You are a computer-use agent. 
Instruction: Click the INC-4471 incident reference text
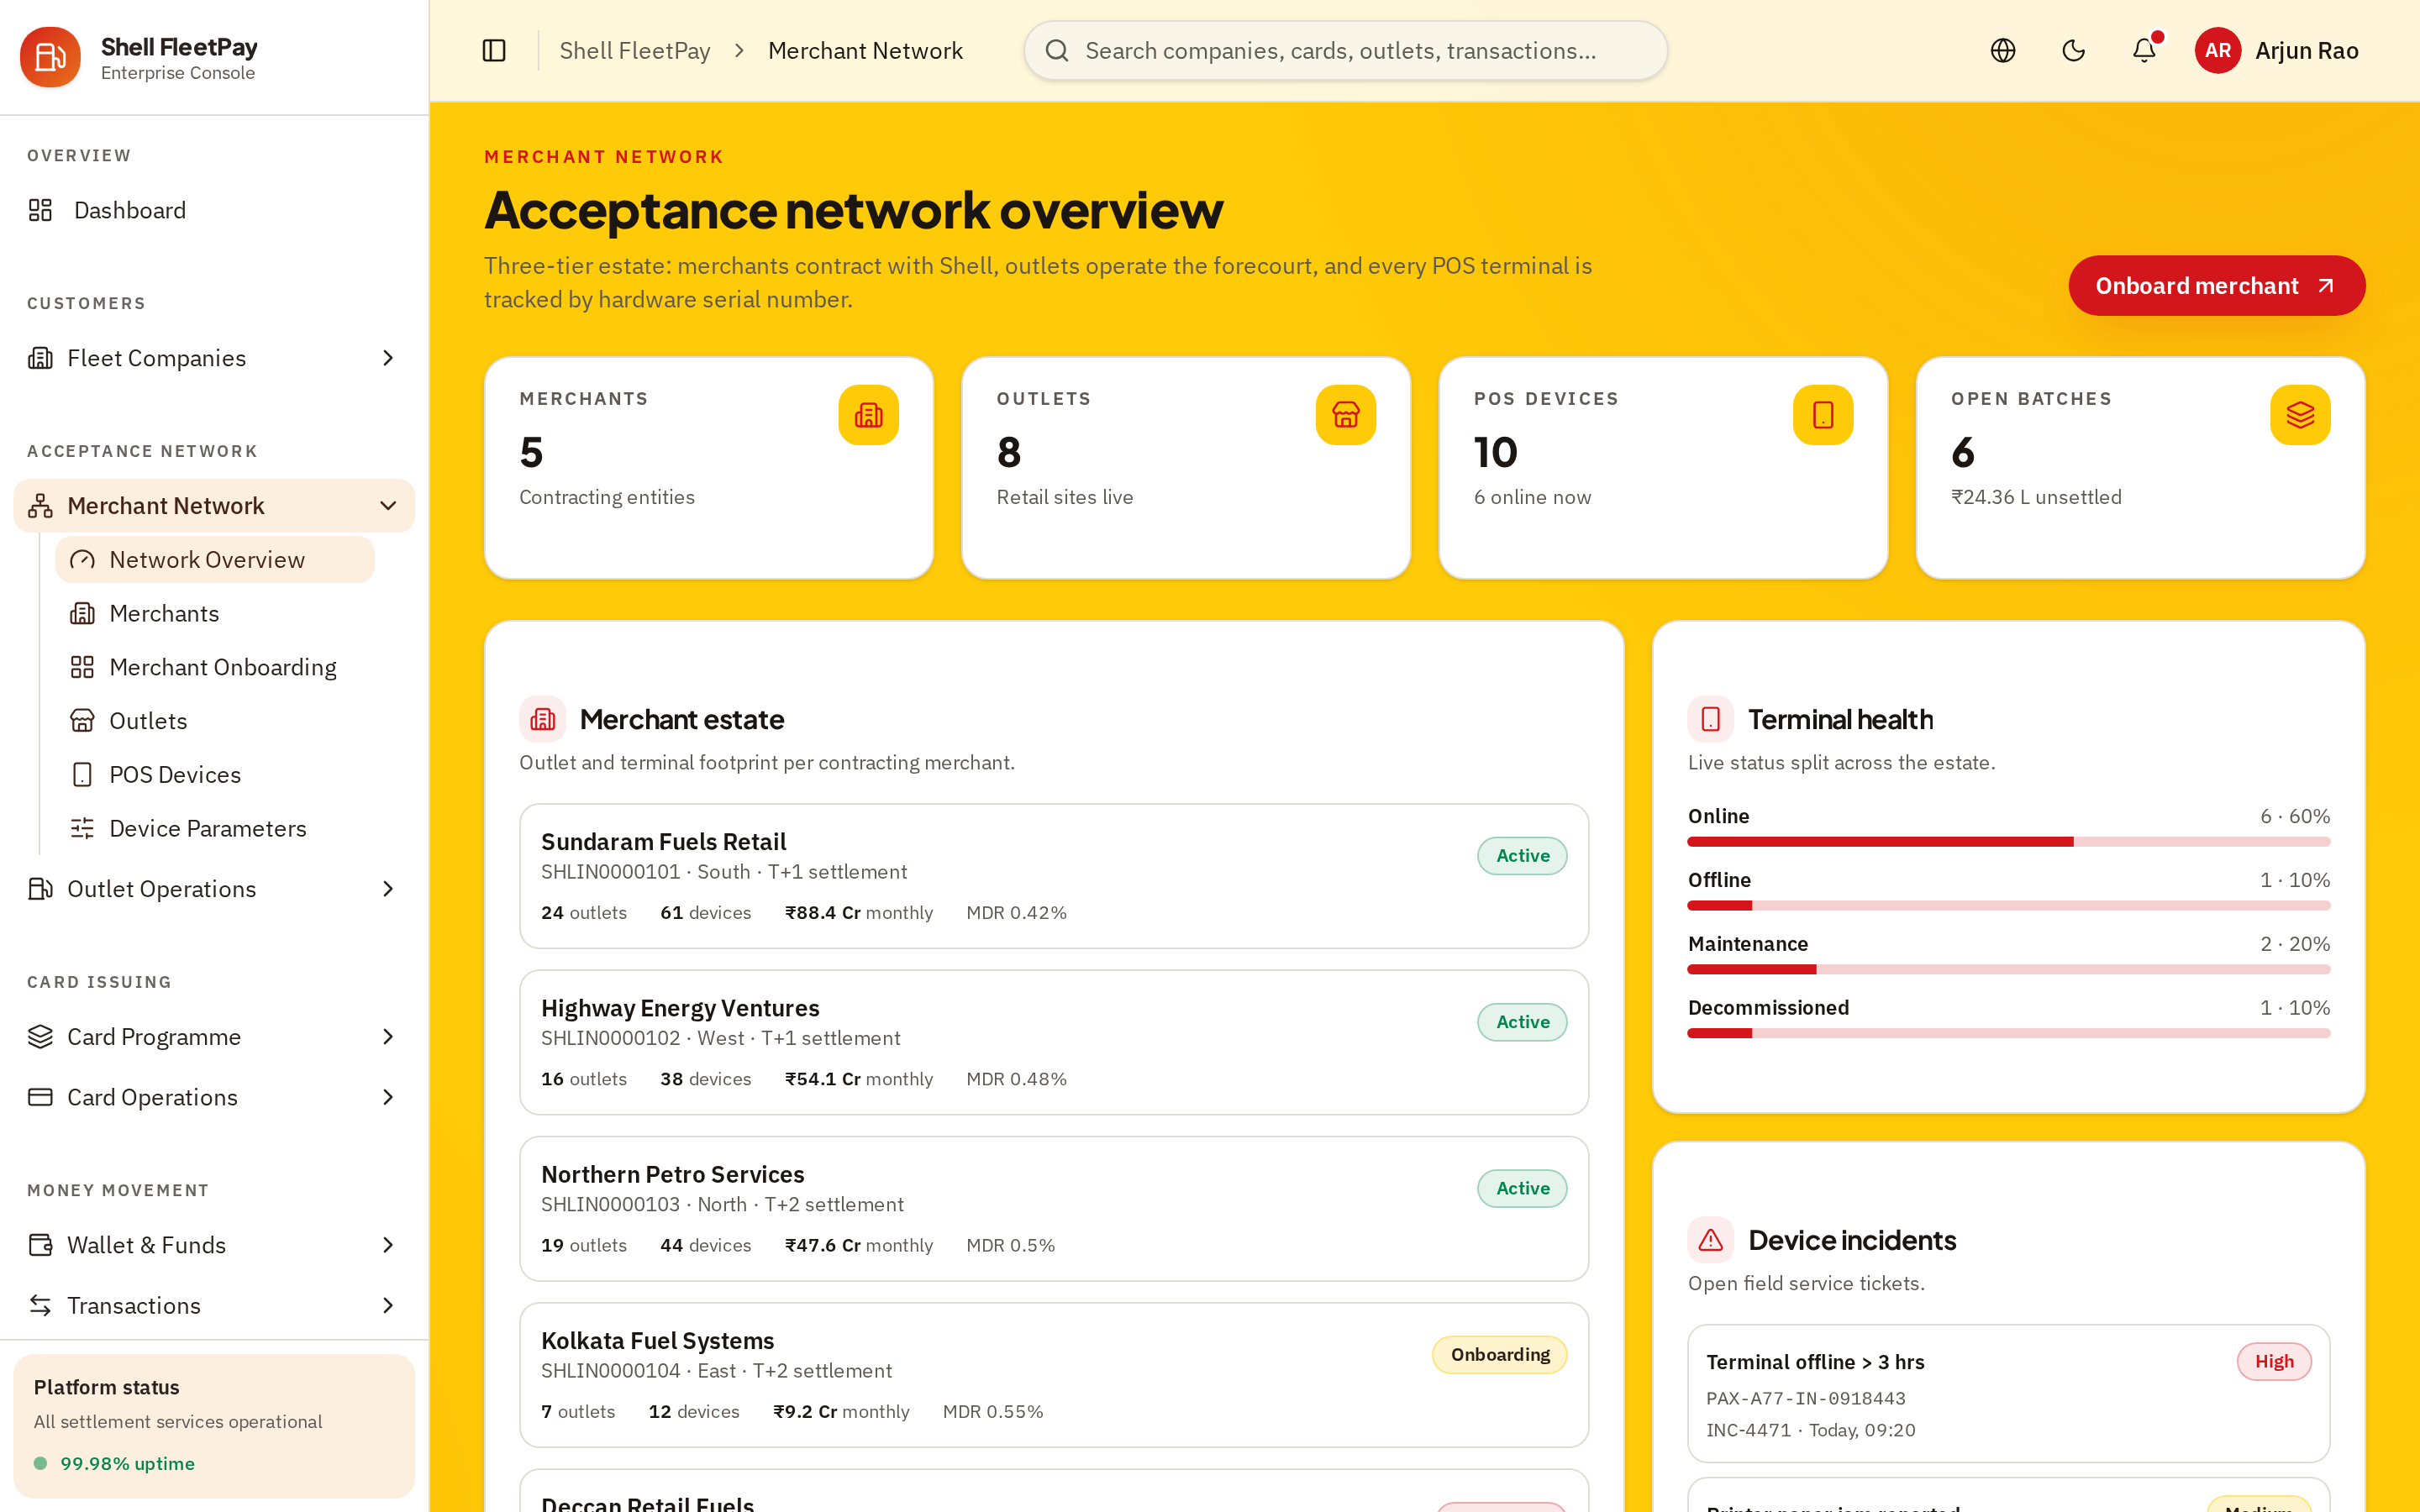point(1748,1430)
